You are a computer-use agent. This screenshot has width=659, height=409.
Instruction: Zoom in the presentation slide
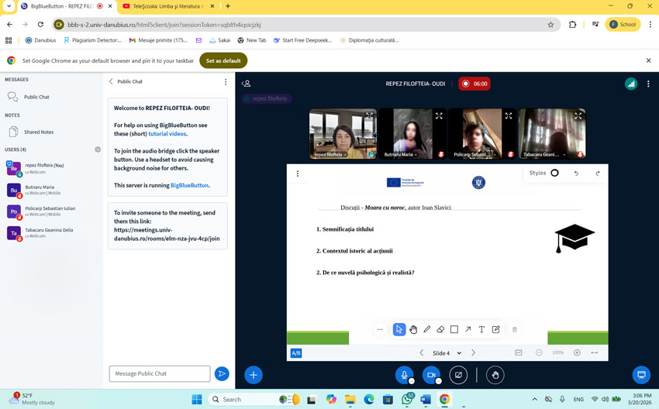[x=577, y=352]
